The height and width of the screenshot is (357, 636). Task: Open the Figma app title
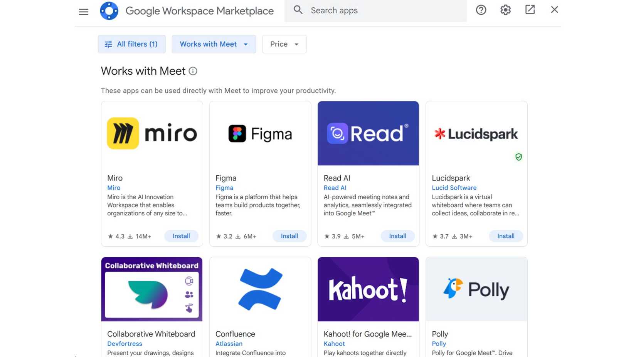pyautogui.click(x=226, y=178)
